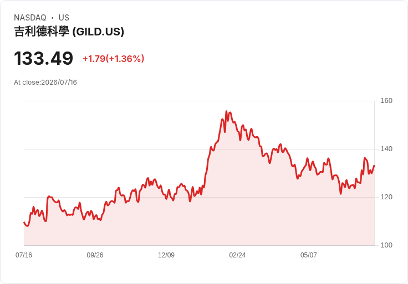408x284 pixels.
Task: Click the last point on the price line
Action: [x=374, y=166]
